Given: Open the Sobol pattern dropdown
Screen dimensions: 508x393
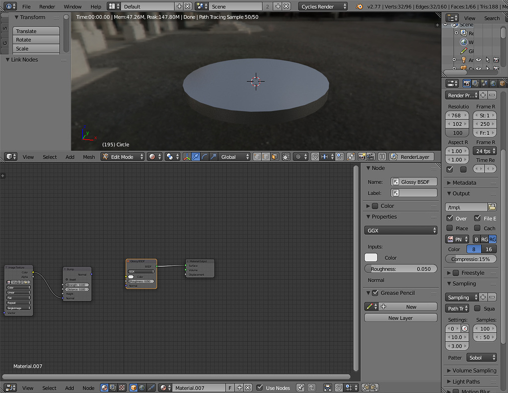Looking at the screenshot, I should (482, 358).
